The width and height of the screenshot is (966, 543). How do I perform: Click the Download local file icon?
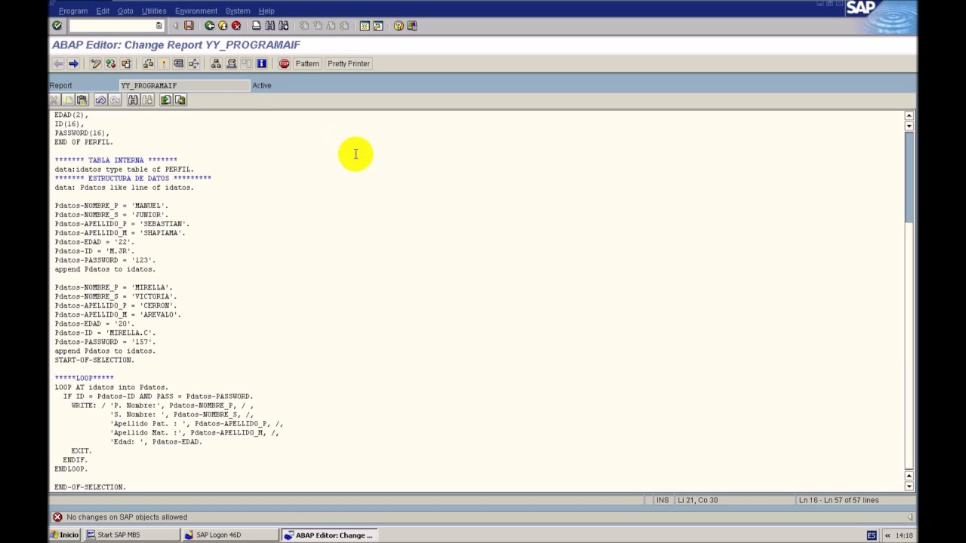180,100
